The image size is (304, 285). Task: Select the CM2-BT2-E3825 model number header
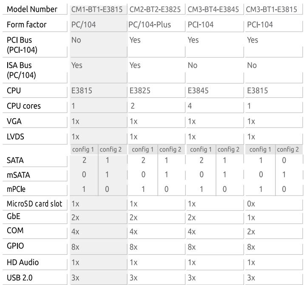[x=155, y=9]
